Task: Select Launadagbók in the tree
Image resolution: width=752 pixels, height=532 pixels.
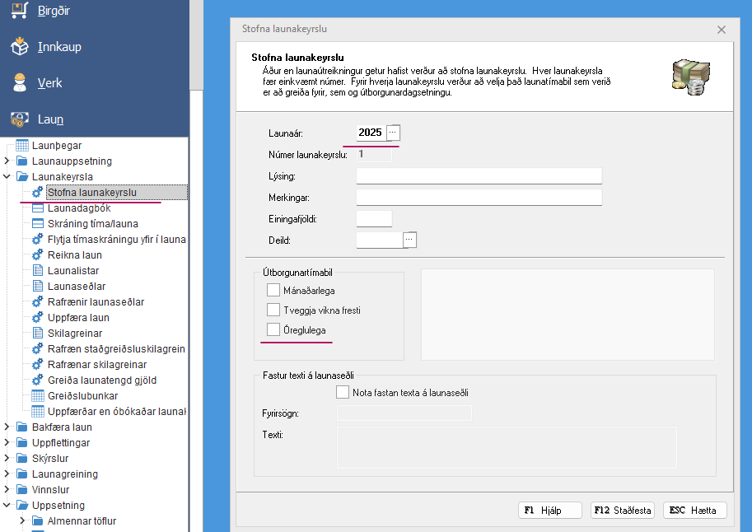Action: point(78,208)
